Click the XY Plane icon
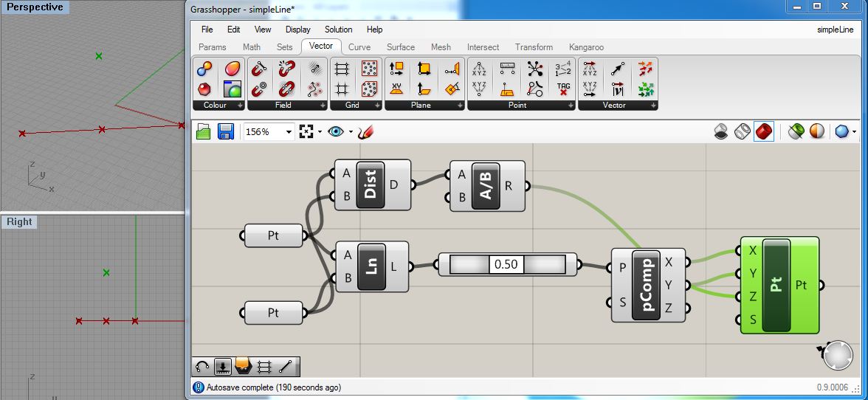 tap(396, 89)
